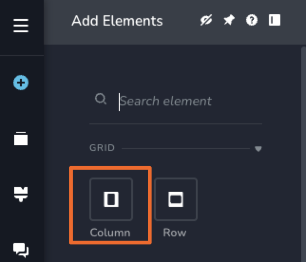Screen dimensions: 306x262
Task: Toggle the panel dock position icon
Action: coord(274,20)
